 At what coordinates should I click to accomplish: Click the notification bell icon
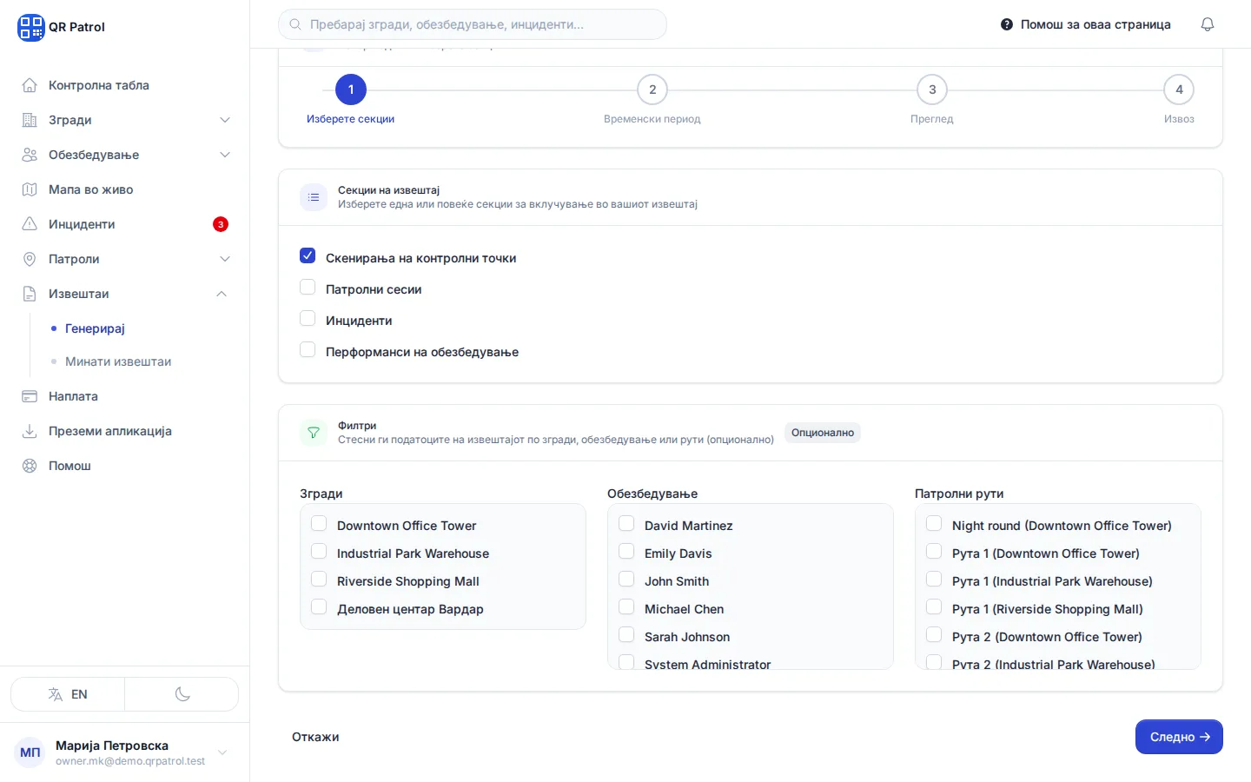pos(1208,24)
